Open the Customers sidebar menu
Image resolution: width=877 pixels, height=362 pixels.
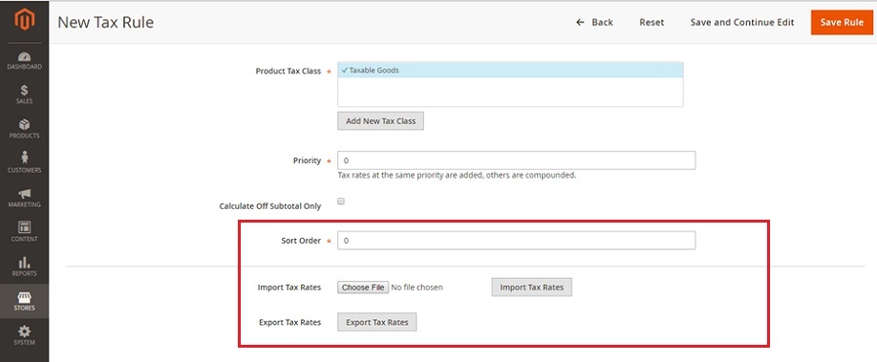pos(24,162)
